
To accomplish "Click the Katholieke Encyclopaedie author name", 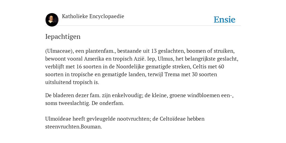I will click(93, 16).
